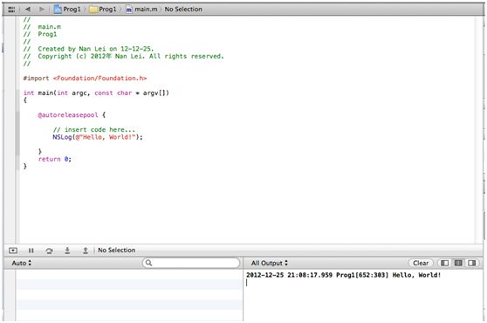
Task: Click the int main function declaration
Action: 96,93
